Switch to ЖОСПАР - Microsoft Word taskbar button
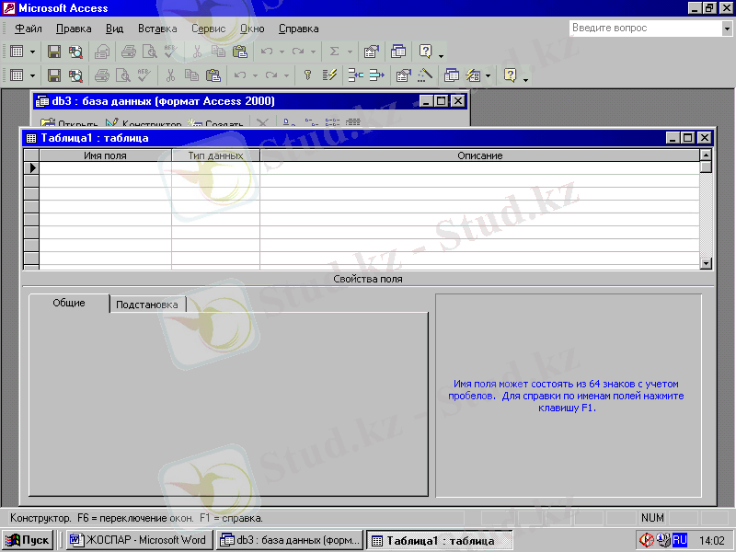 point(138,540)
